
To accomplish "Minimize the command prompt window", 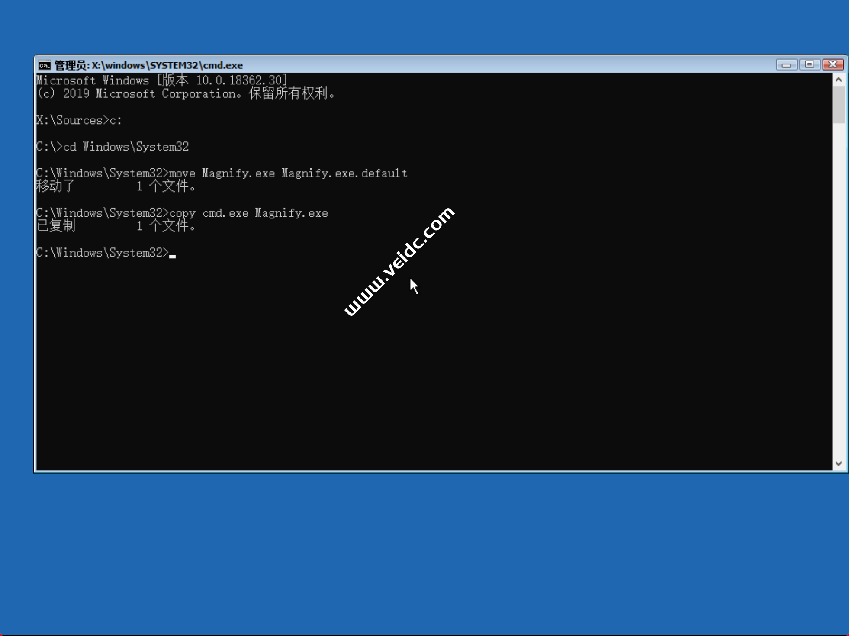I will point(786,65).
